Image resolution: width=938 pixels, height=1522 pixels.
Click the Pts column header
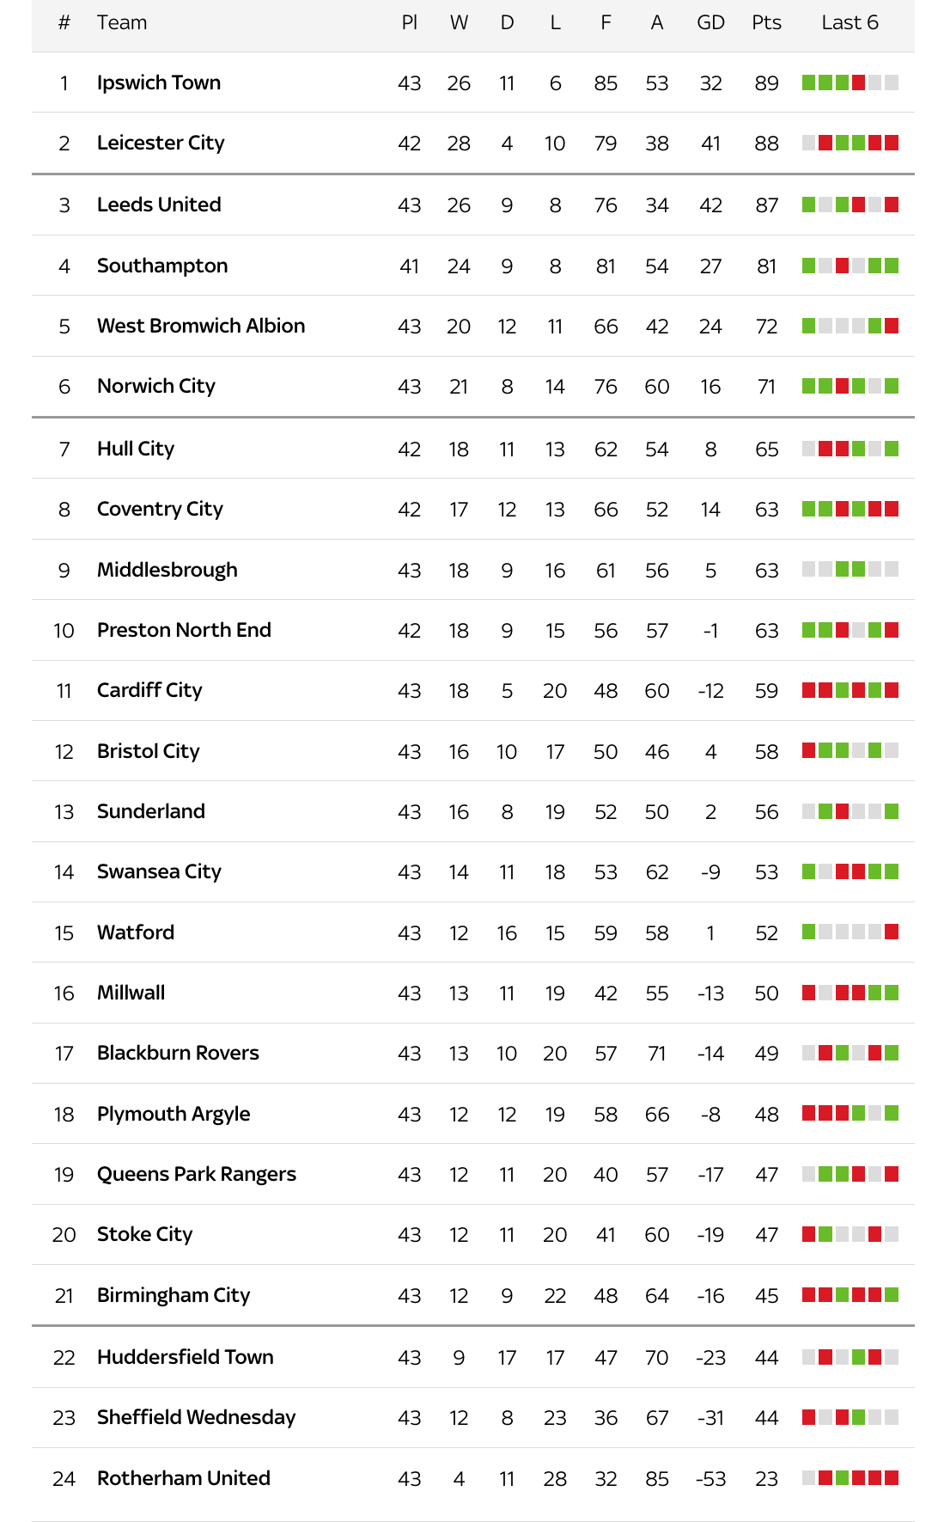click(766, 22)
